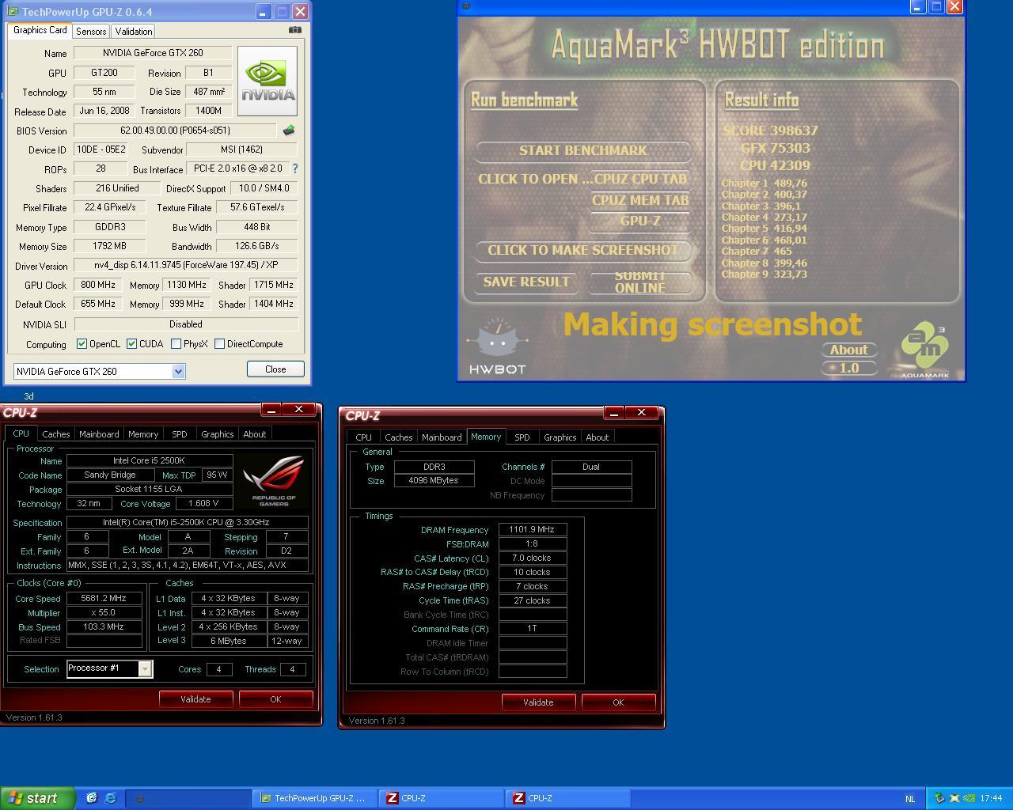Viewport: 1013px width, 810px height.
Task: Click OK in CPU-Z CPU window
Action: (275, 699)
